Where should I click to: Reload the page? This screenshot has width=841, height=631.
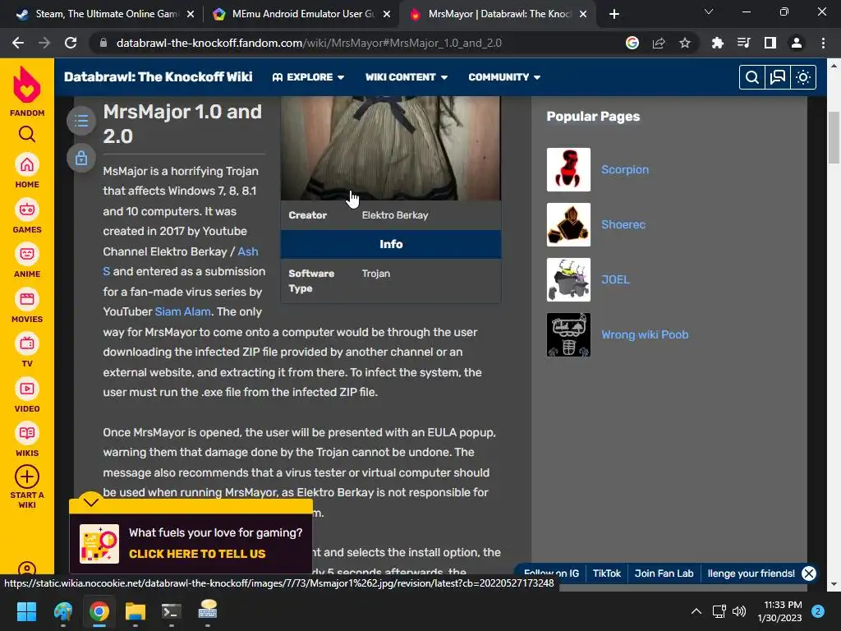(71, 43)
